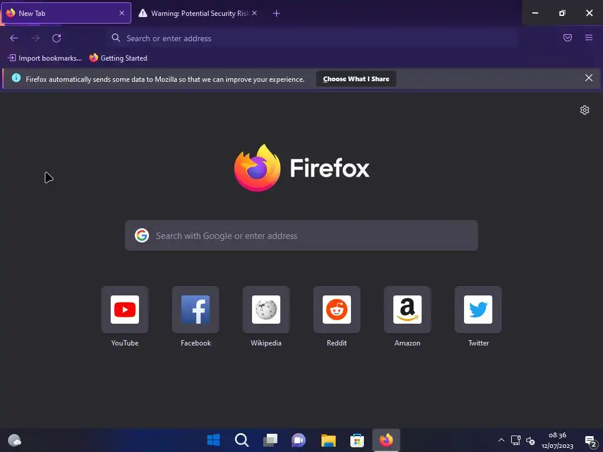The height and width of the screenshot is (452, 603).
Task: Open the Twitter shortcut tile
Action: click(478, 310)
